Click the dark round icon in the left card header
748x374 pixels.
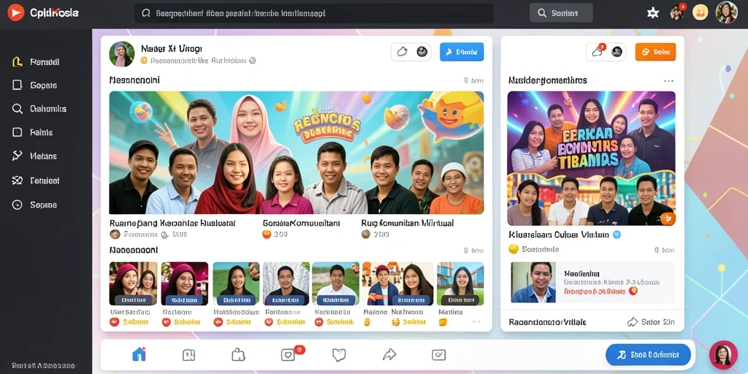point(422,52)
